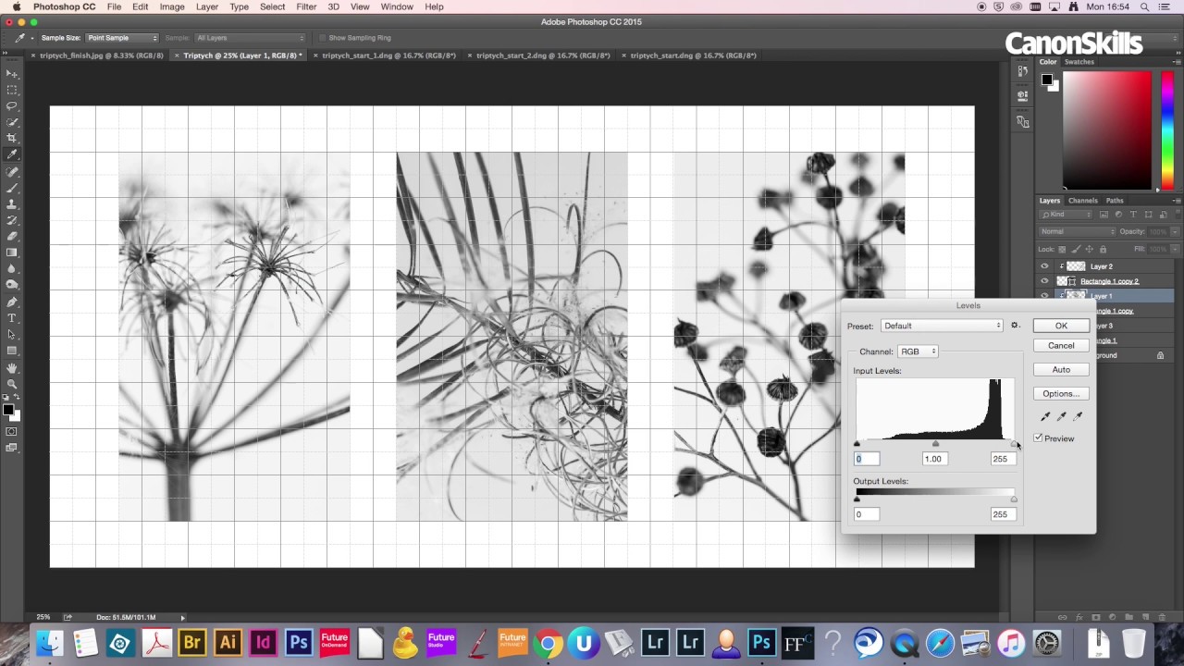
Task: Switch to the Swatches tab
Action: 1079,62
